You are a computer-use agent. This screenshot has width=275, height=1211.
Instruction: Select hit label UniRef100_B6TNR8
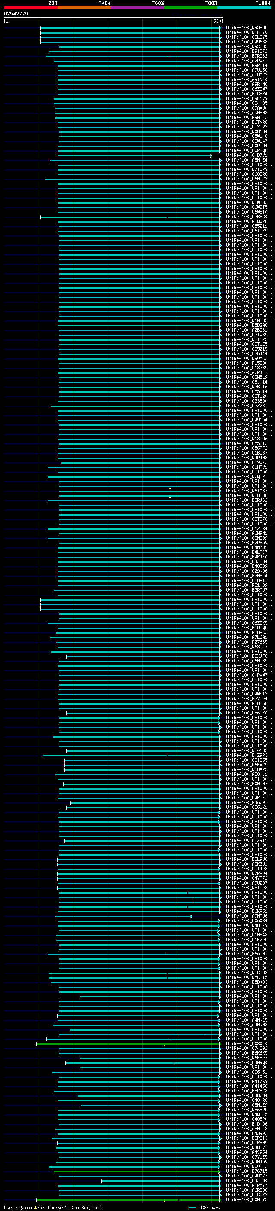pos(246,122)
